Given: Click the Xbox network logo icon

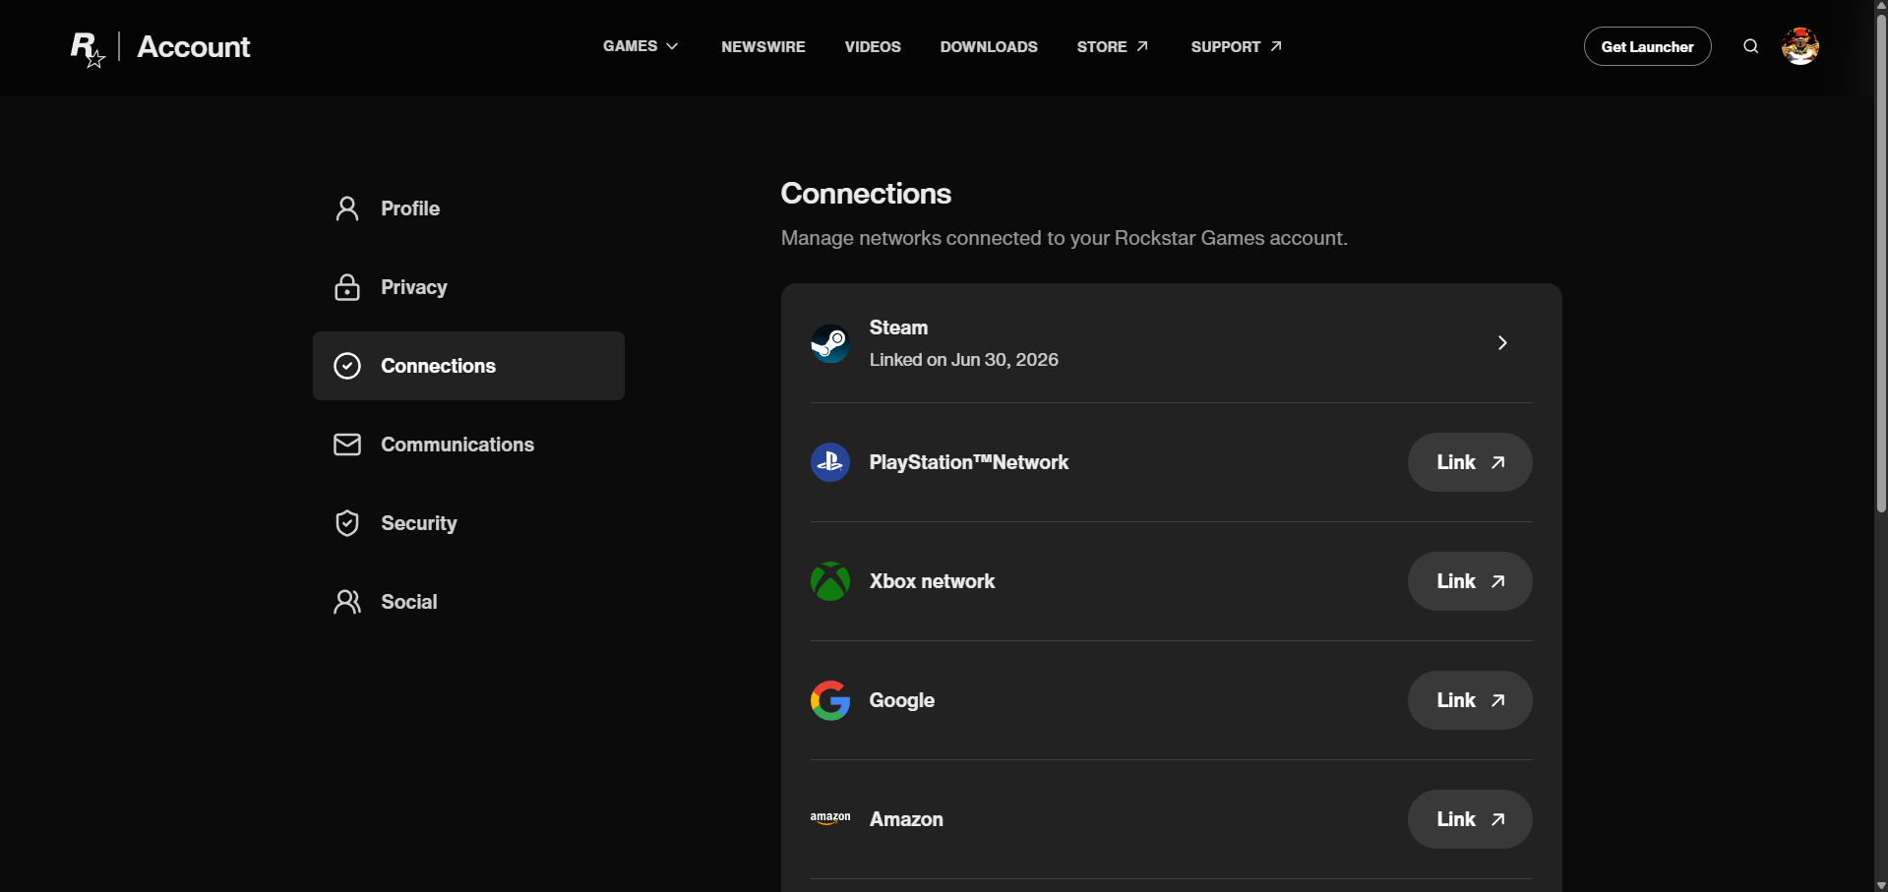Looking at the screenshot, I should 830,581.
